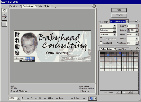Click the trash icon in Color Table
Image resolution: width=141 pixels, height=102 pixels.
tap(135, 92)
